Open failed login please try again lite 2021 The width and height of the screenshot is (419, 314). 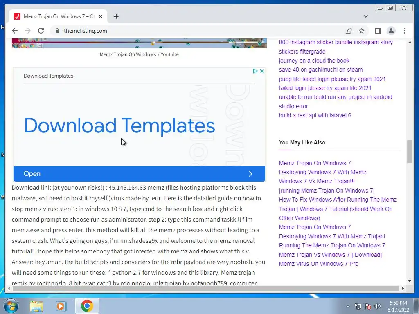(325, 88)
